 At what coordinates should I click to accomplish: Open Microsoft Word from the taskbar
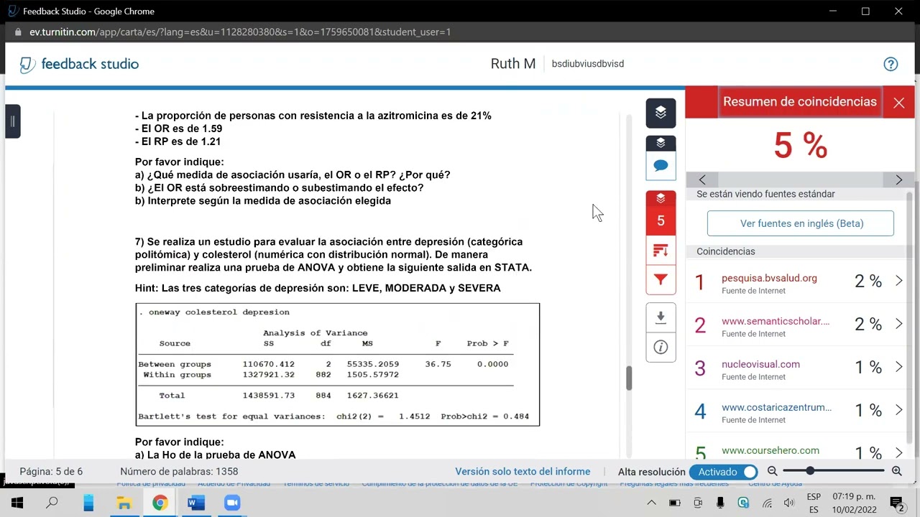coord(195,503)
